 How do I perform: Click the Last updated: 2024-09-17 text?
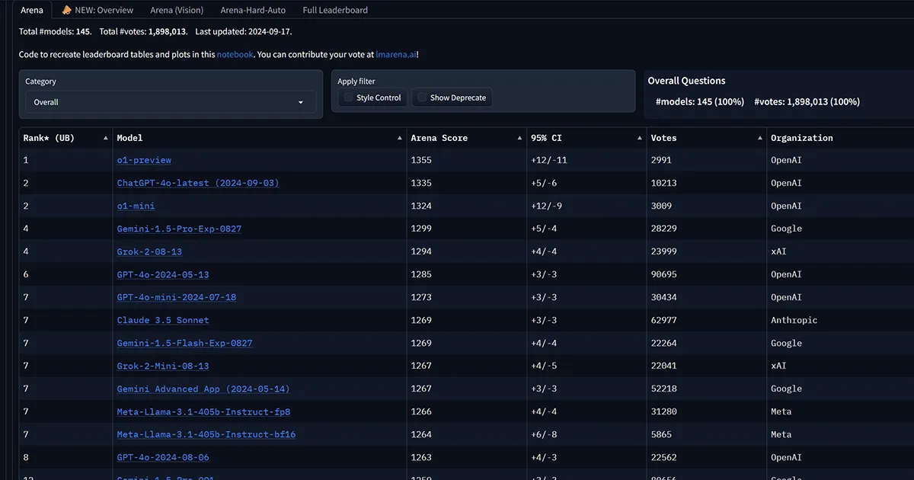coord(243,32)
